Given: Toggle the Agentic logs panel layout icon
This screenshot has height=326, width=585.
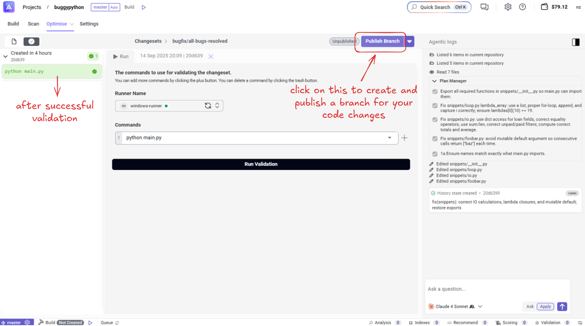Looking at the screenshot, I should point(576,42).
